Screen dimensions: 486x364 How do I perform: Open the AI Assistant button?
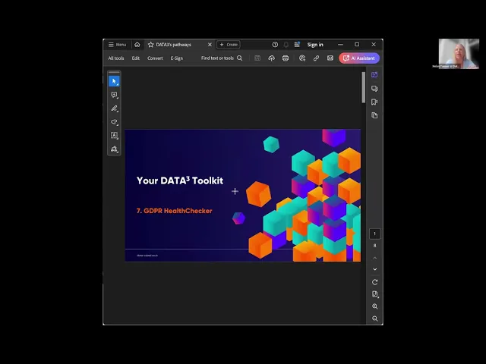point(359,58)
